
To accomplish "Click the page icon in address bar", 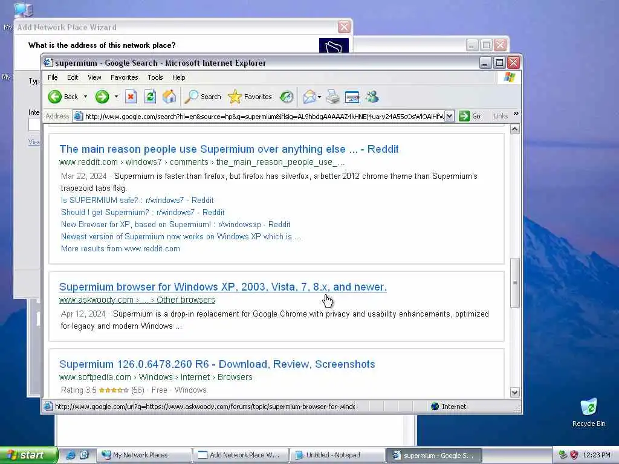I will click(x=78, y=117).
